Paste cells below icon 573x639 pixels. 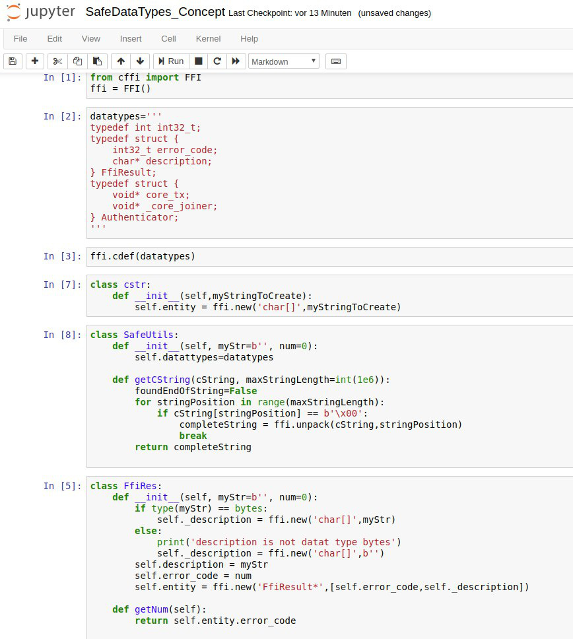[x=97, y=61]
